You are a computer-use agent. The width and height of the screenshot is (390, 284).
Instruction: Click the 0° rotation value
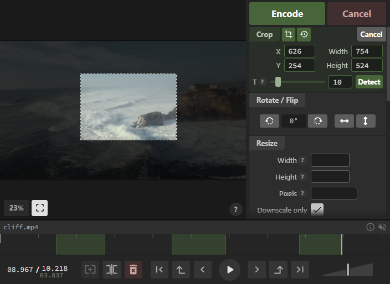[294, 121]
